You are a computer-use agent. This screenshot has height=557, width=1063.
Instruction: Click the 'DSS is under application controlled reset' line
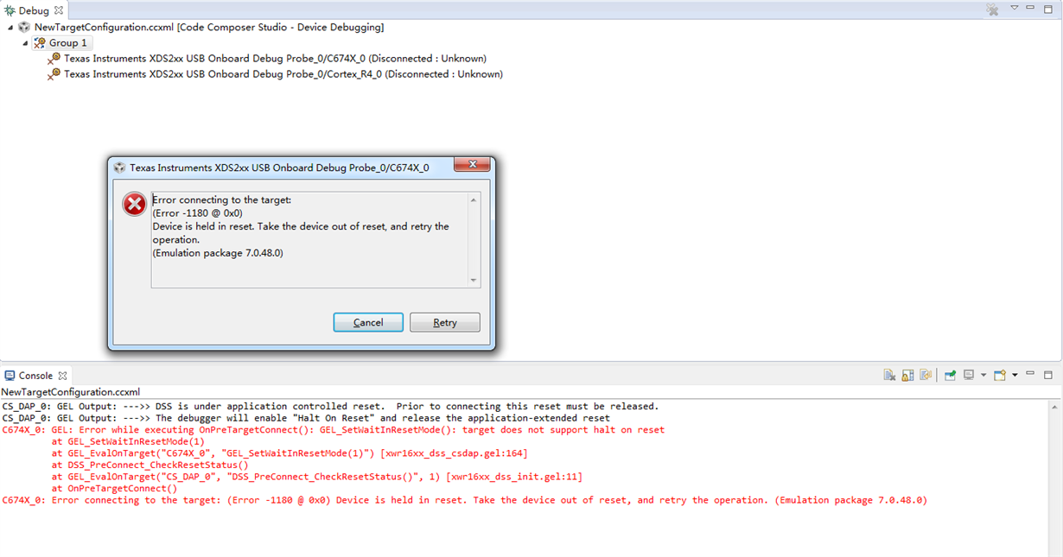(330, 406)
